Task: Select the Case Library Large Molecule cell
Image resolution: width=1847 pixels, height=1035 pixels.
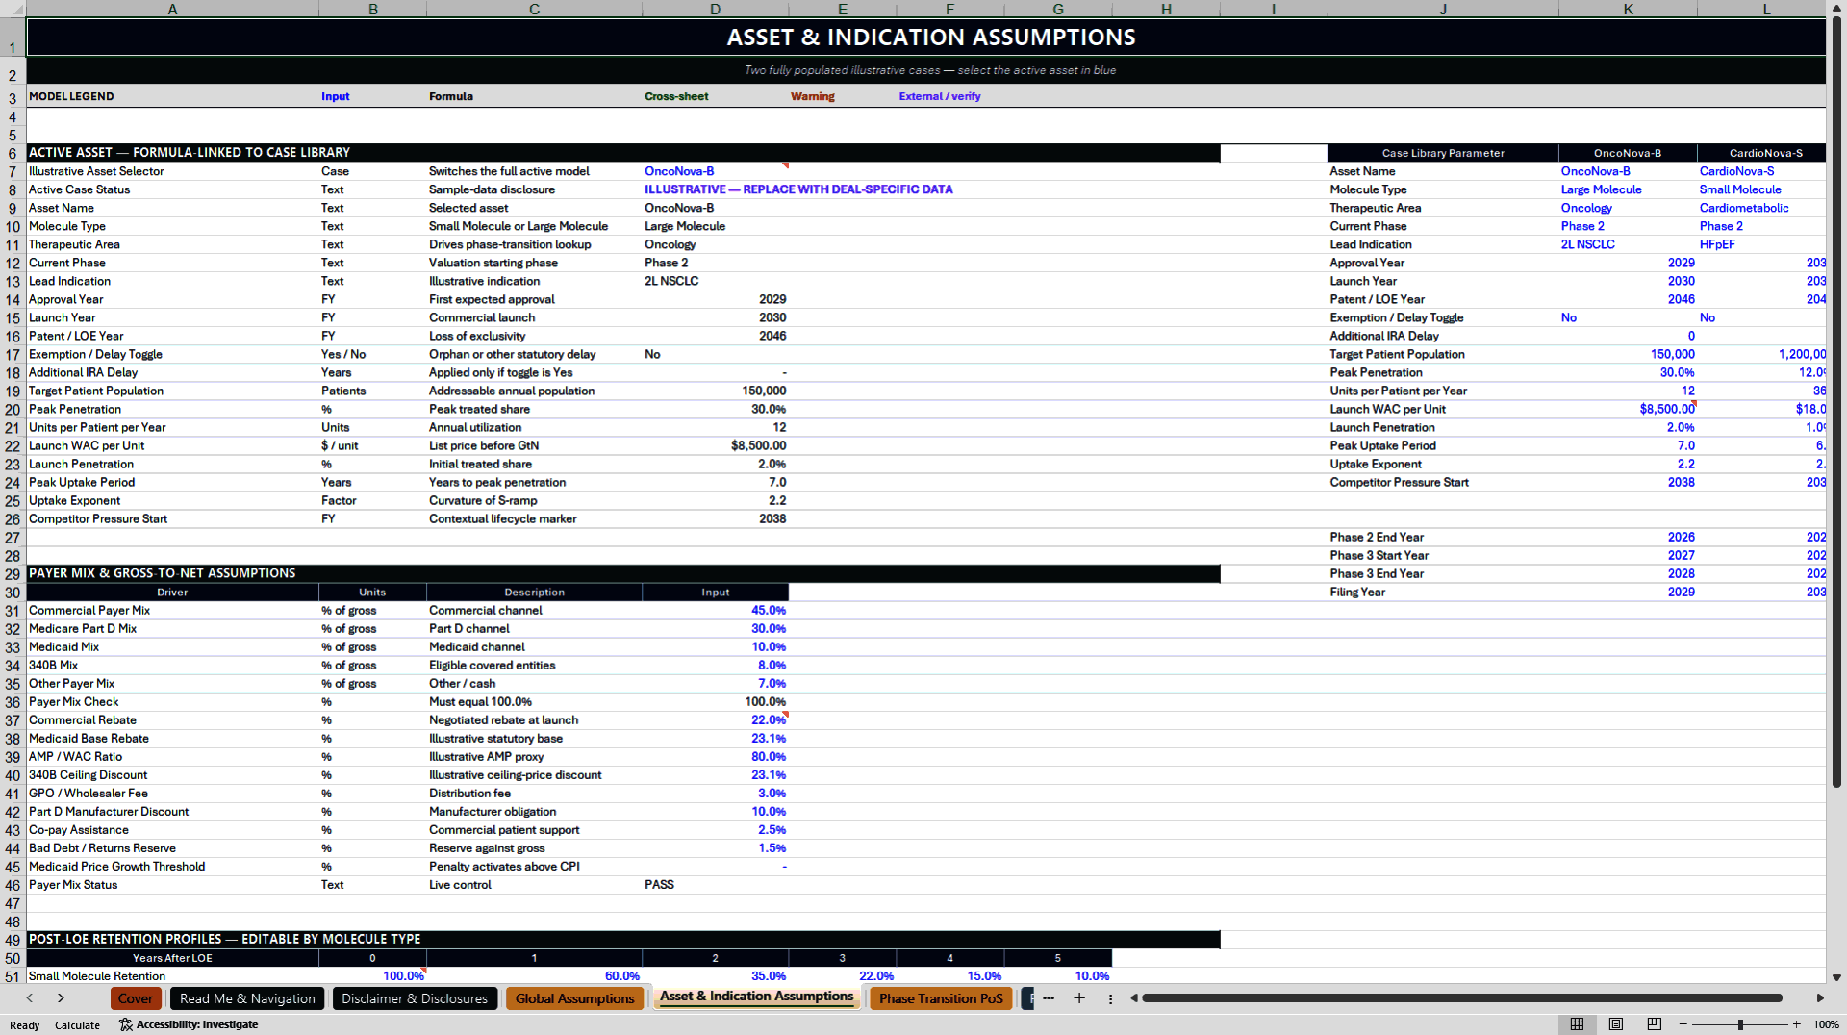Action: tap(1628, 189)
